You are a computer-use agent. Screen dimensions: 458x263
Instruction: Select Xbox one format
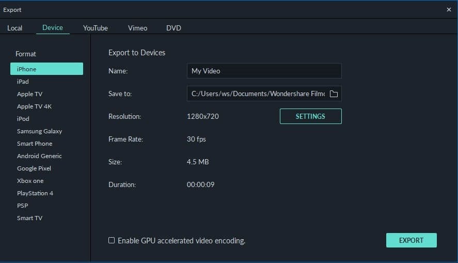pyautogui.click(x=30, y=181)
